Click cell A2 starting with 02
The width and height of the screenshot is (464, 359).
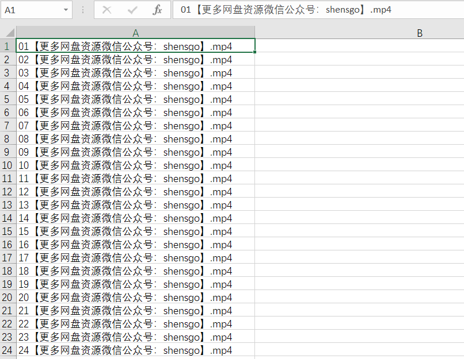click(135, 60)
